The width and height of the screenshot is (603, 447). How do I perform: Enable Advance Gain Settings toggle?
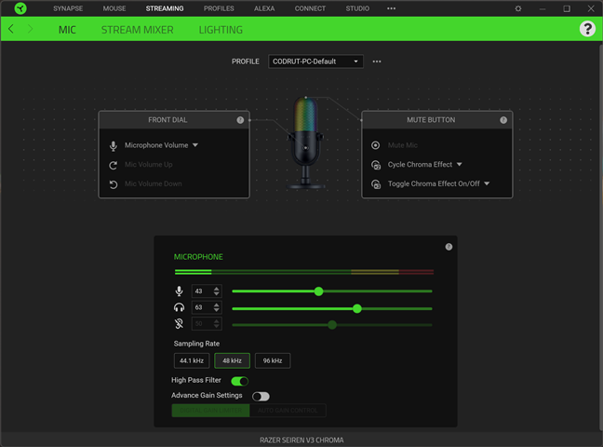261,396
